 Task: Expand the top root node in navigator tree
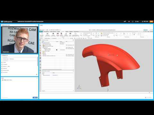42,42
